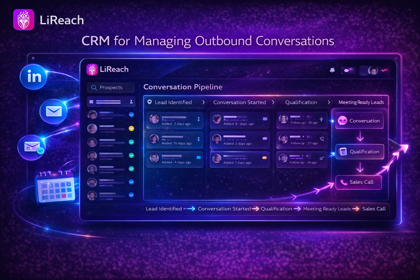The height and width of the screenshot is (280, 420).
Task: Click the blue envelope mail icon
Action: tap(54, 111)
